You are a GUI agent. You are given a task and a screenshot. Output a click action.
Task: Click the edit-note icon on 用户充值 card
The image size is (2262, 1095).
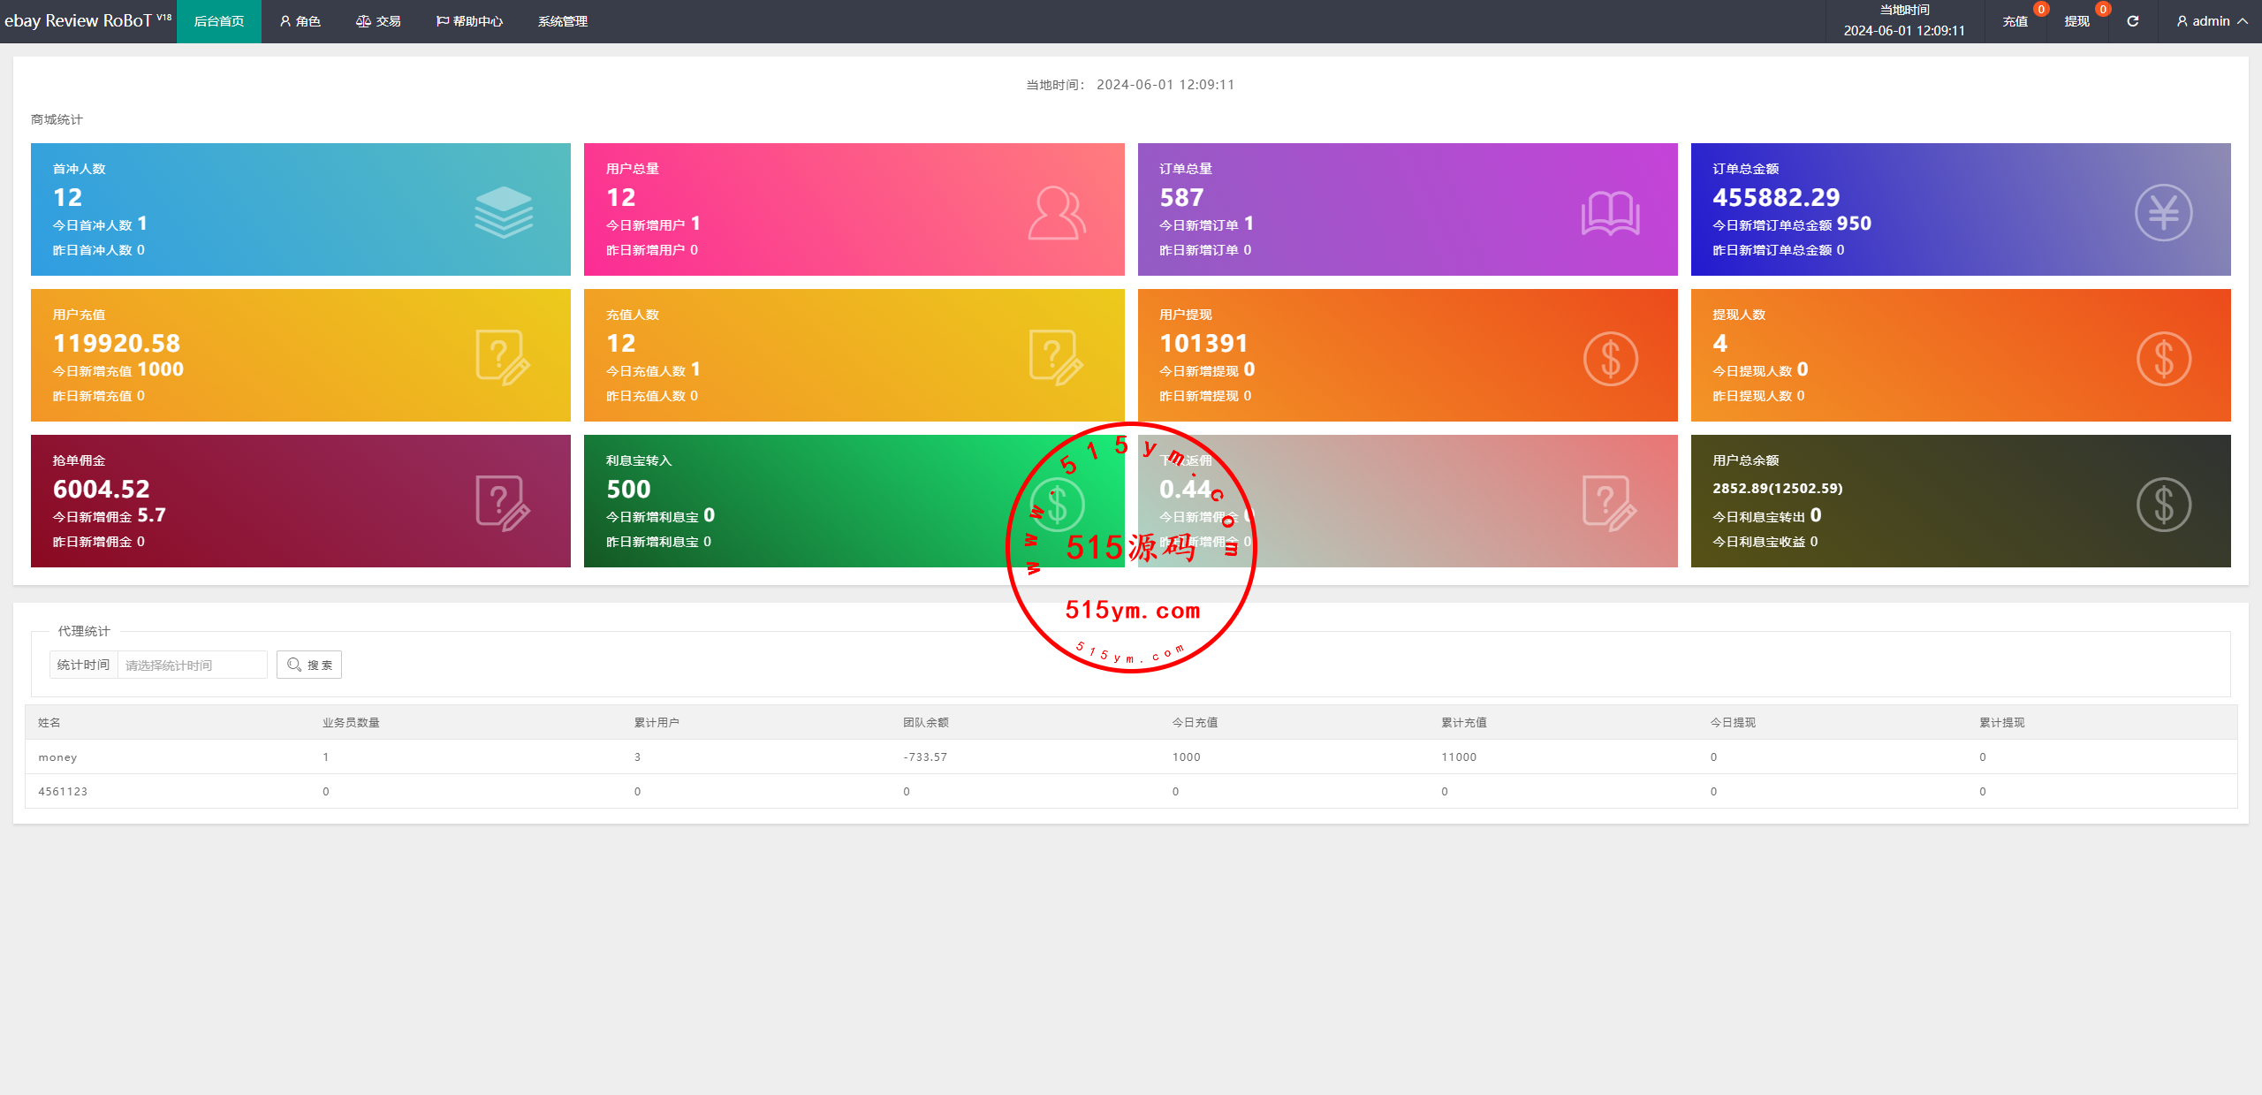click(x=504, y=358)
